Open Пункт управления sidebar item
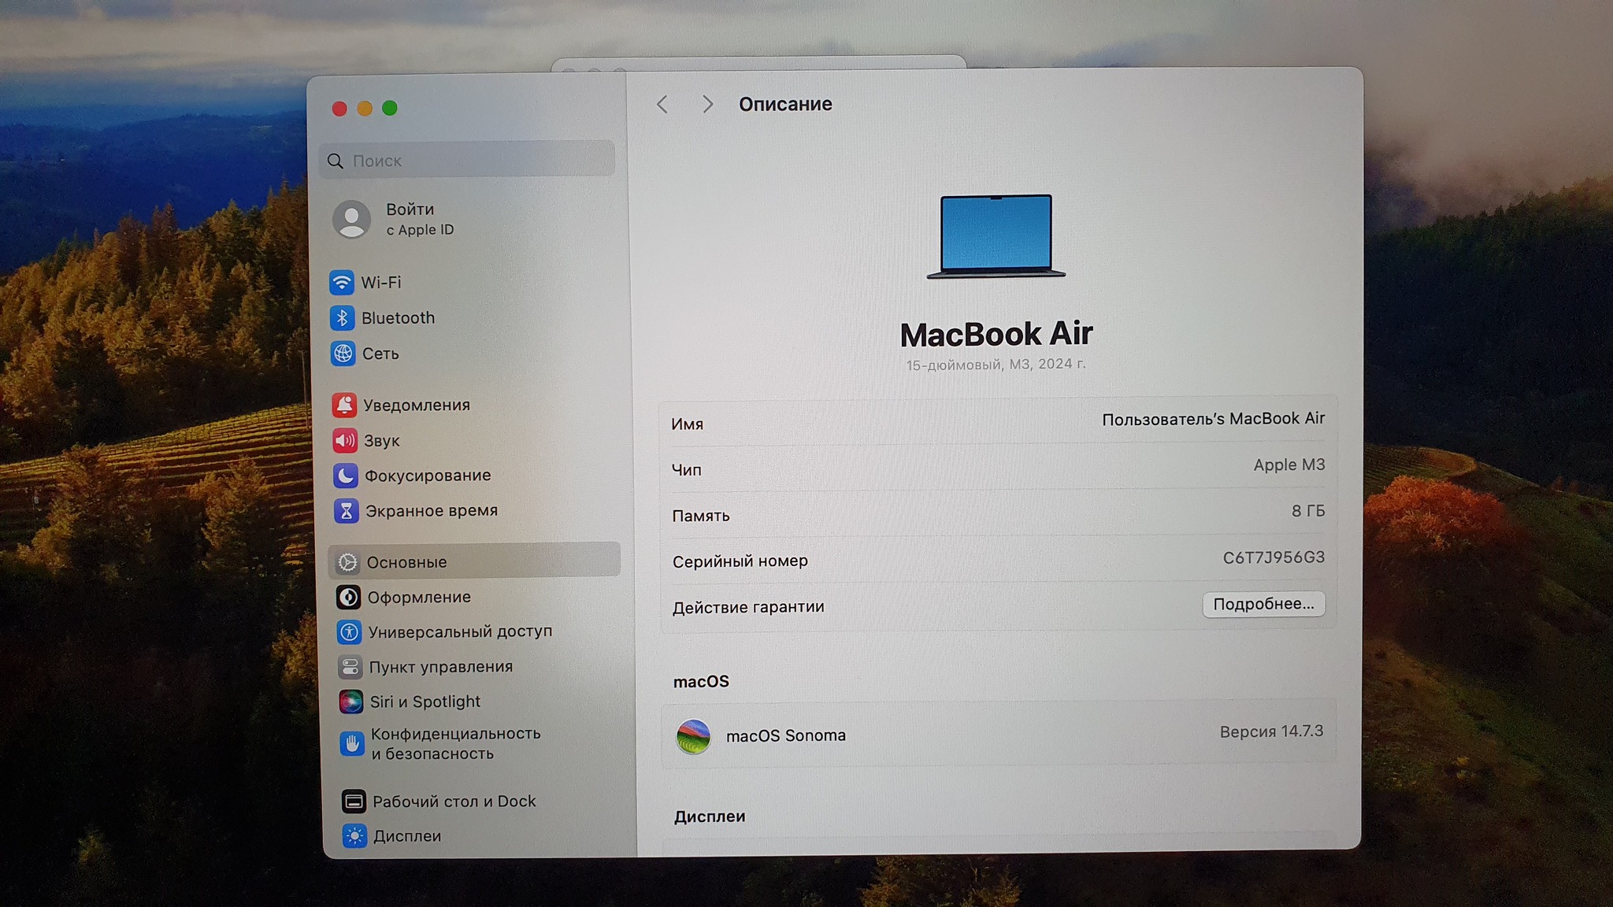1613x907 pixels. 440,667
